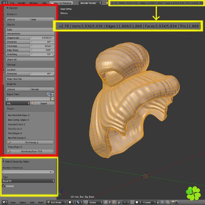The height and width of the screenshot is (205, 205).
Task: Toggle the 3D manipulator axes icon
Action: pos(86,202)
